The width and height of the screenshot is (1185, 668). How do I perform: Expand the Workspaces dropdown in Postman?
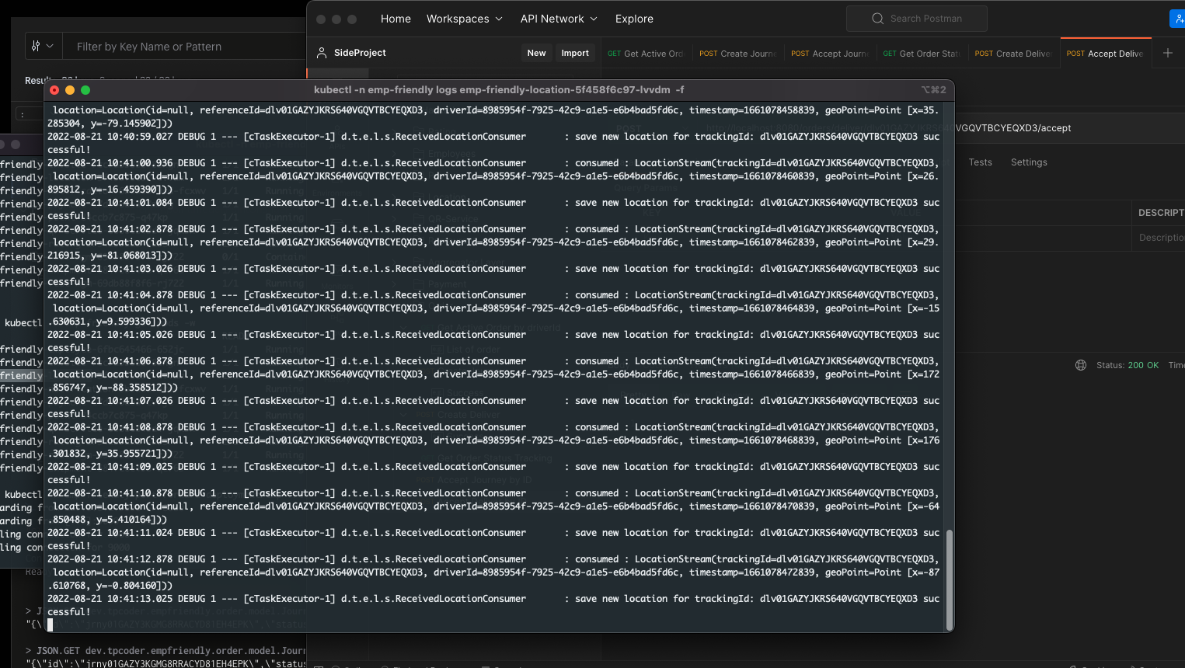coord(464,19)
